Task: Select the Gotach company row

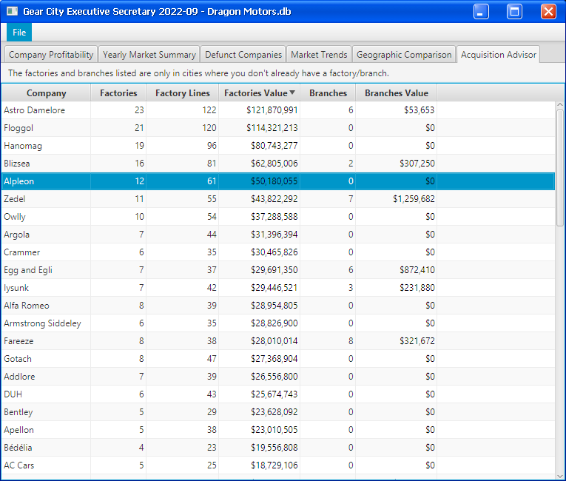Action: point(278,359)
